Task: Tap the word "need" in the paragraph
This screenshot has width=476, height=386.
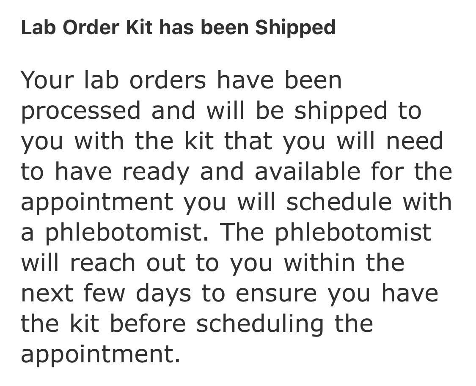Action: pyautogui.click(x=414, y=141)
